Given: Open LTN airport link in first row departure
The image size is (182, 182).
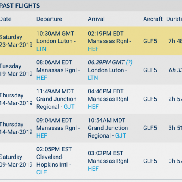Looking at the screenshot, I should coord(41,49).
